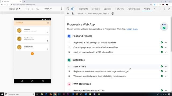Viewport: 172px width, 96px height.
Task: Click the device height field 732
Action: click(x=37, y=9)
